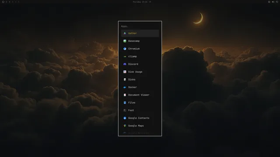Viewport: 280px width, 157px height.
Task: Open the volume control in top bar
Action: click(x=273, y=2)
